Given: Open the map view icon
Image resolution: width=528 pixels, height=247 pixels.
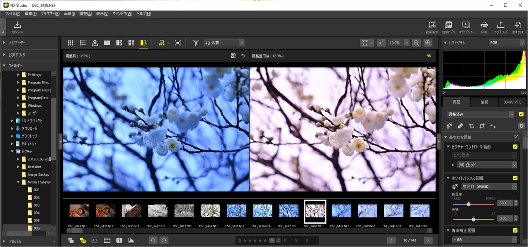Looking at the screenshot, I should coord(95,43).
